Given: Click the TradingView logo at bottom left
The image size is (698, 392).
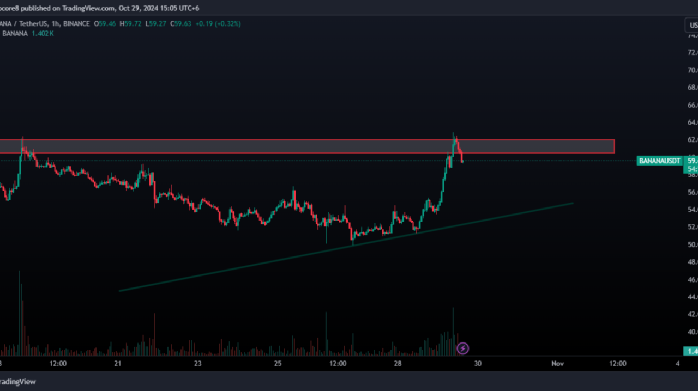Looking at the screenshot, I should [x=19, y=382].
